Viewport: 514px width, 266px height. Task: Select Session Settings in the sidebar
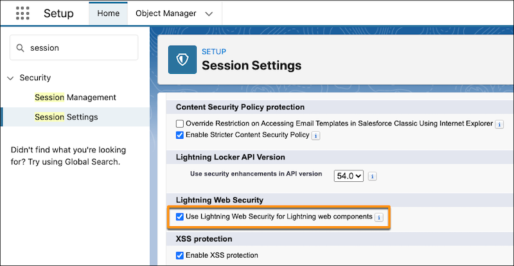tap(66, 117)
